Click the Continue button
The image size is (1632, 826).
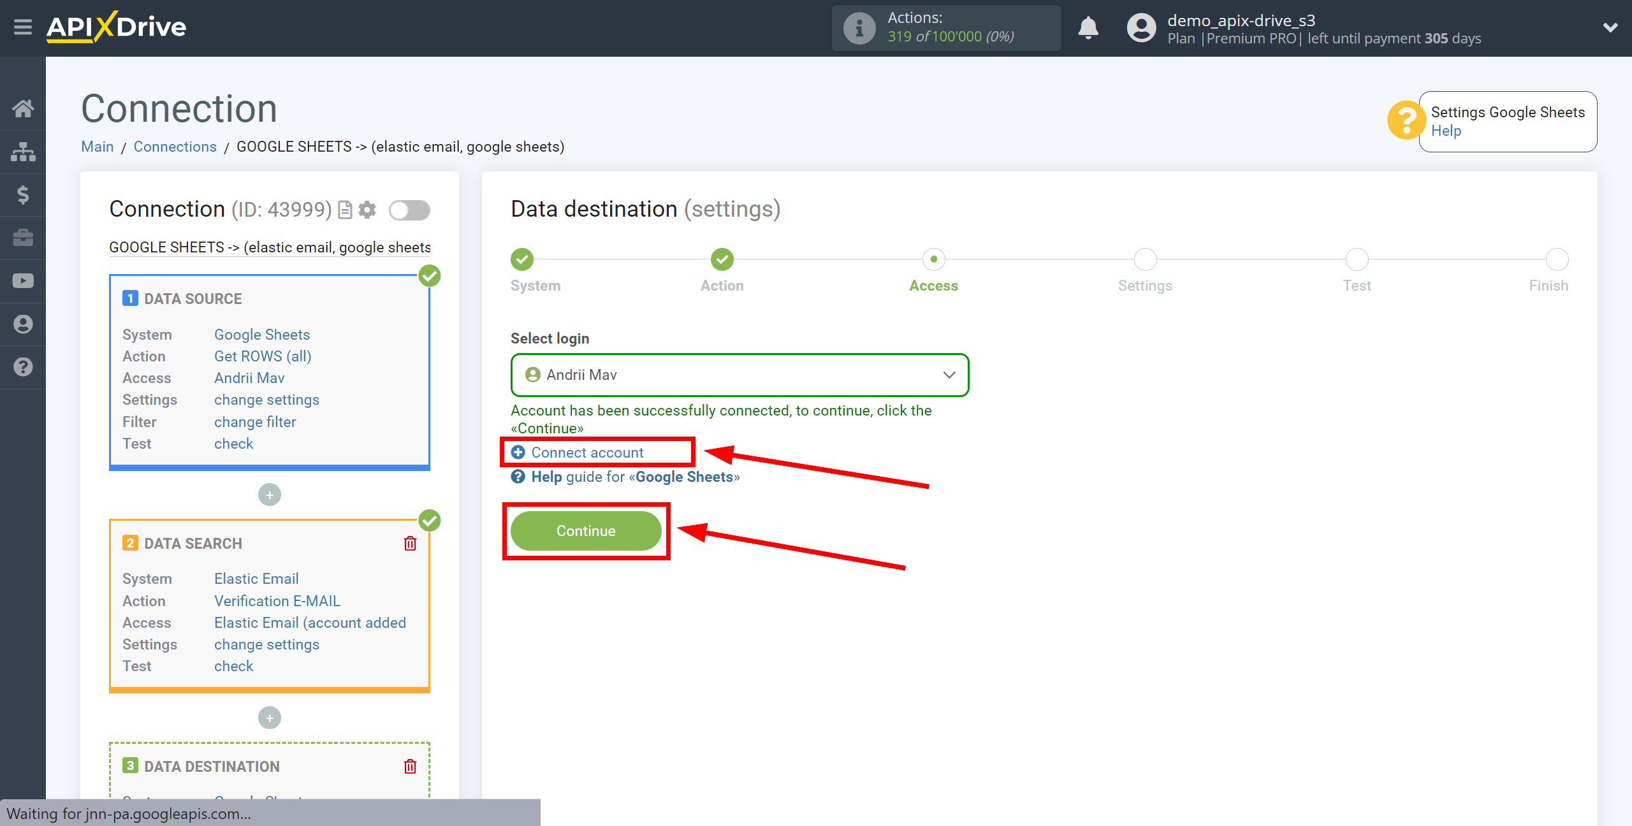587,531
